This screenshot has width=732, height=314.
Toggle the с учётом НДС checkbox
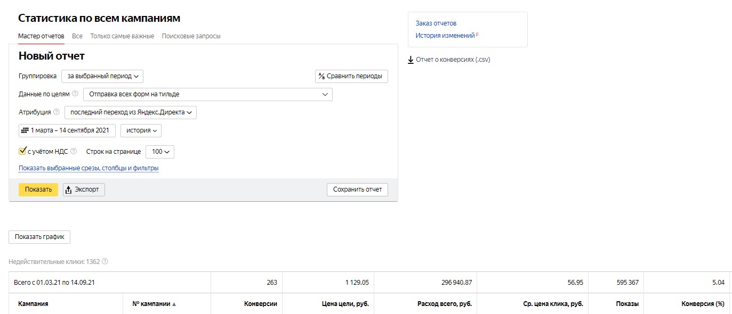coord(22,151)
